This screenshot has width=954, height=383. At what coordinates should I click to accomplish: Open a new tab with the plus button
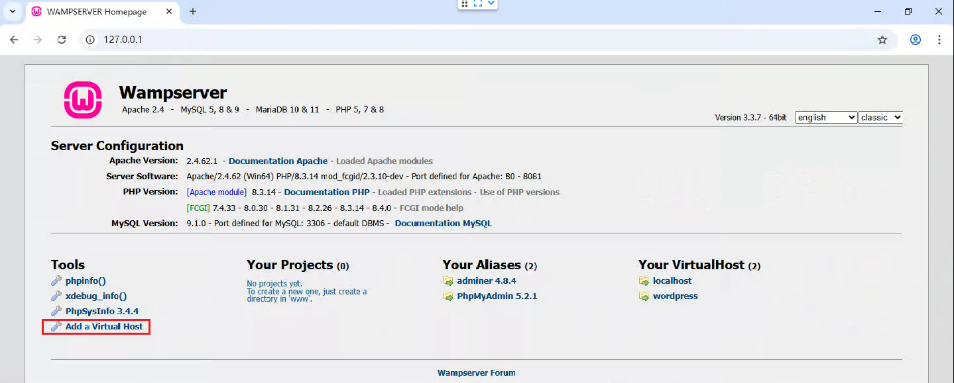coord(193,11)
